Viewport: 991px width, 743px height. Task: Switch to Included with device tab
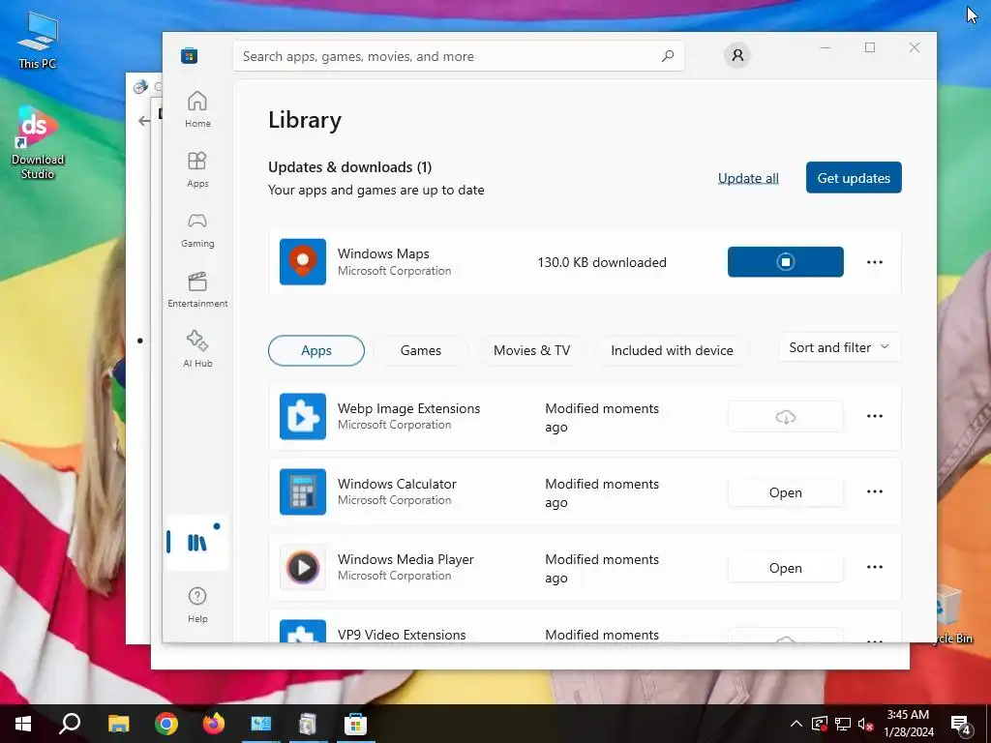(x=672, y=350)
